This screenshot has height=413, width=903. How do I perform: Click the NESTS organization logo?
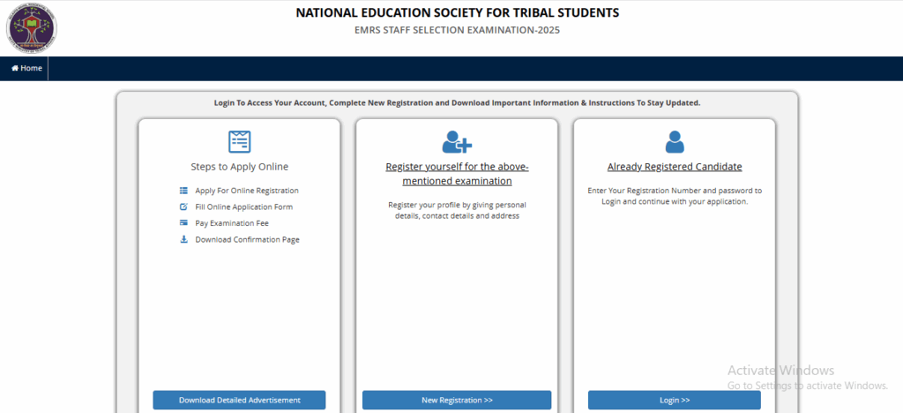[31, 27]
